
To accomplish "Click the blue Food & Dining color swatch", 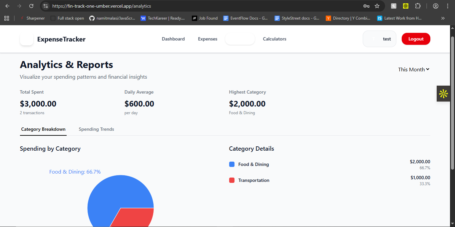I will pyautogui.click(x=232, y=164).
